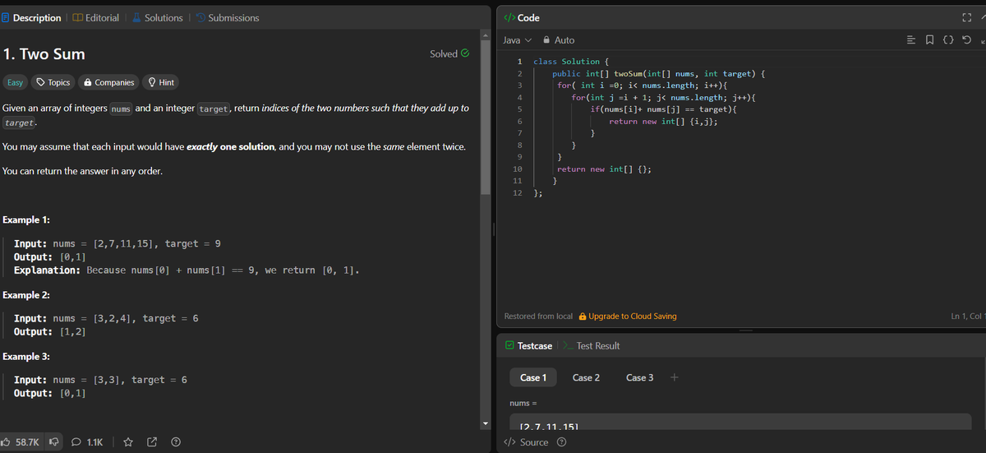The height and width of the screenshot is (453, 986).
Task: Switch to the Test Result tab
Action: [592, 345]
